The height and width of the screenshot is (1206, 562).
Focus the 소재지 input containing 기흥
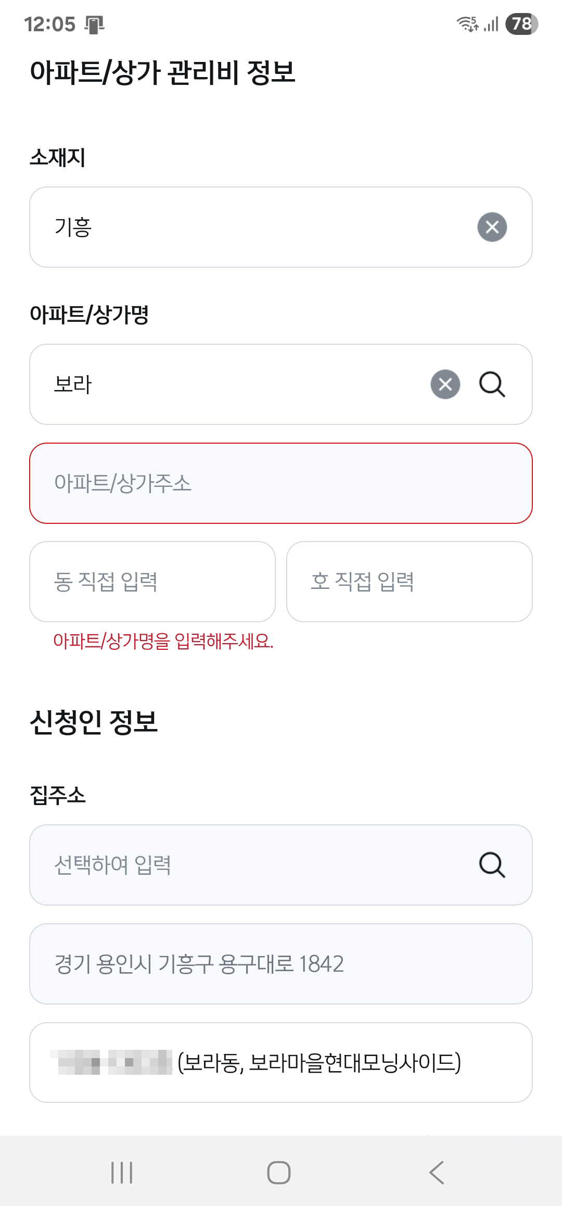point(250,227)
